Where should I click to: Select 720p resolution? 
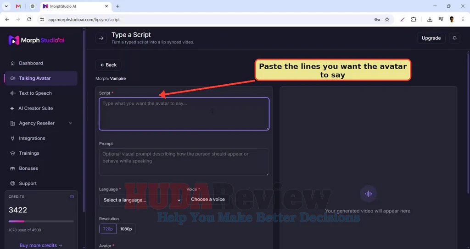(108, 229)
